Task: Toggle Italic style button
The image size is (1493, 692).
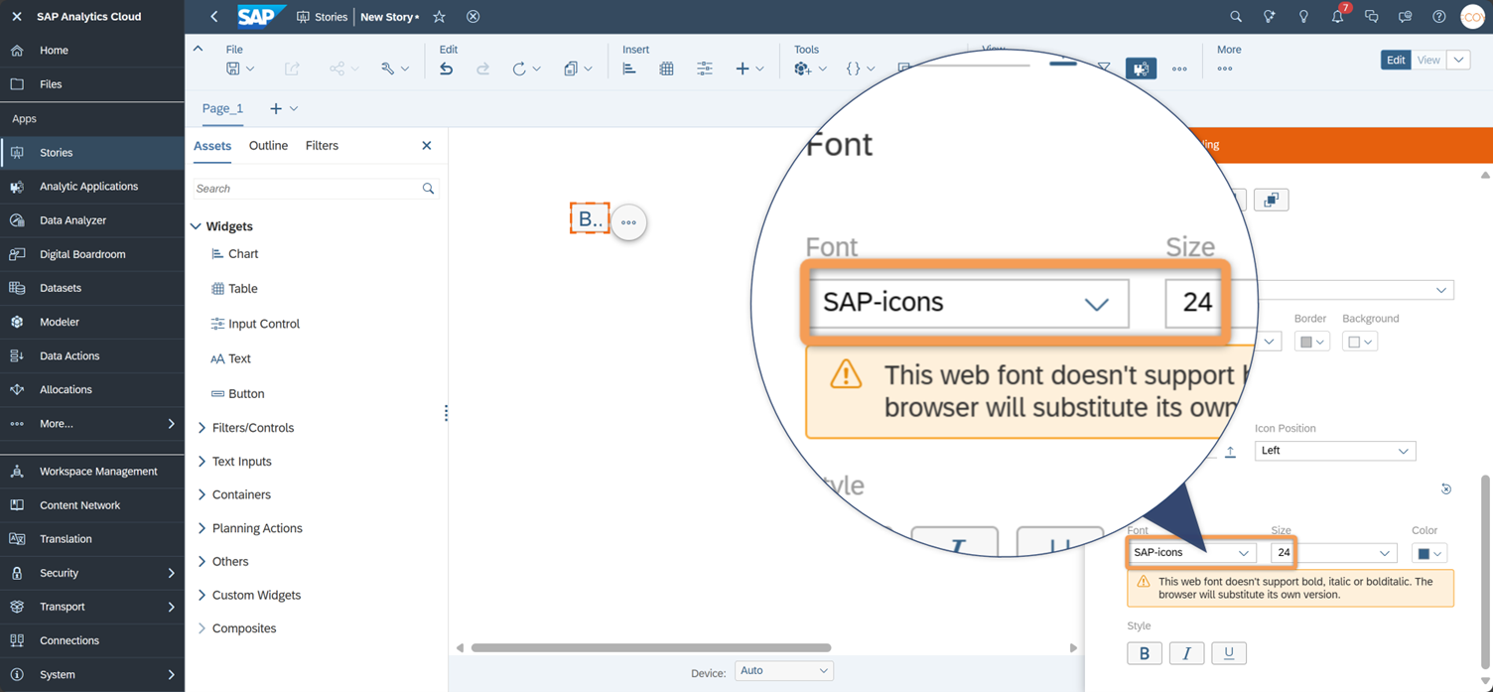Action: coord(1186,653)
